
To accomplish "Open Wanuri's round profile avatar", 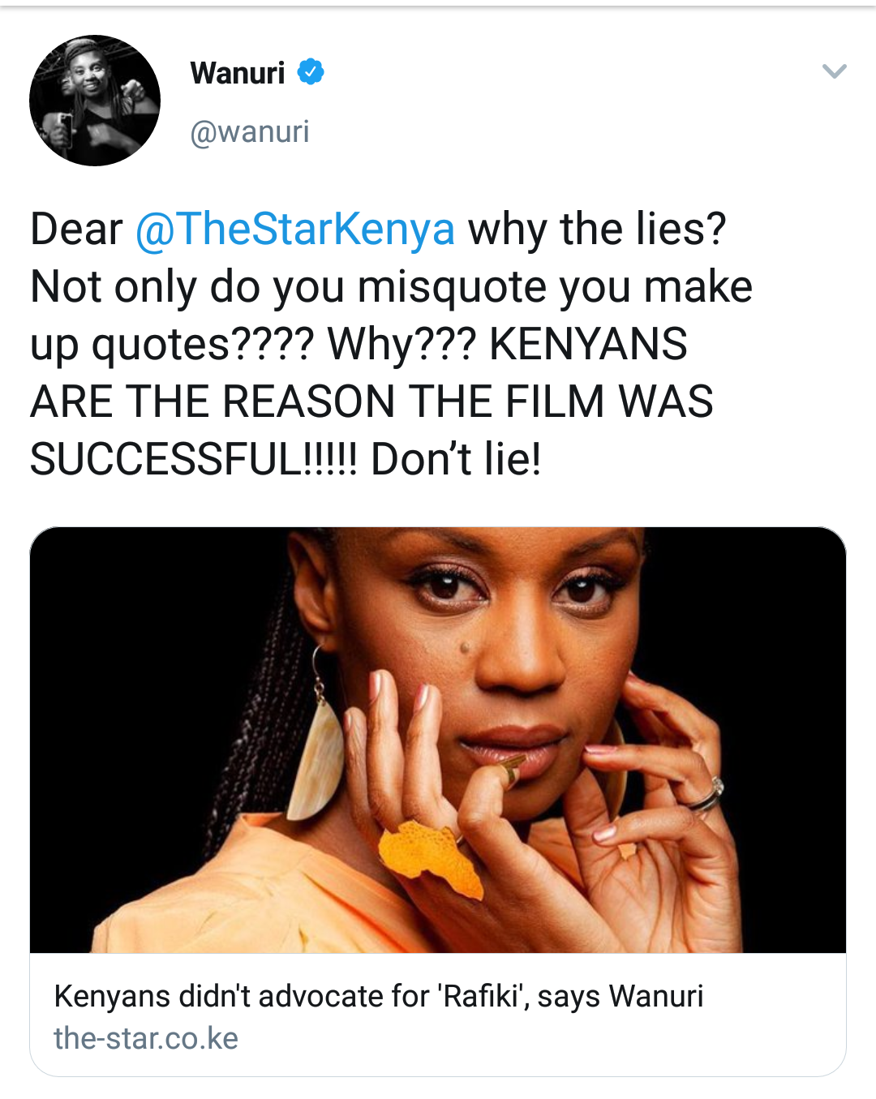I will [95, 101].
